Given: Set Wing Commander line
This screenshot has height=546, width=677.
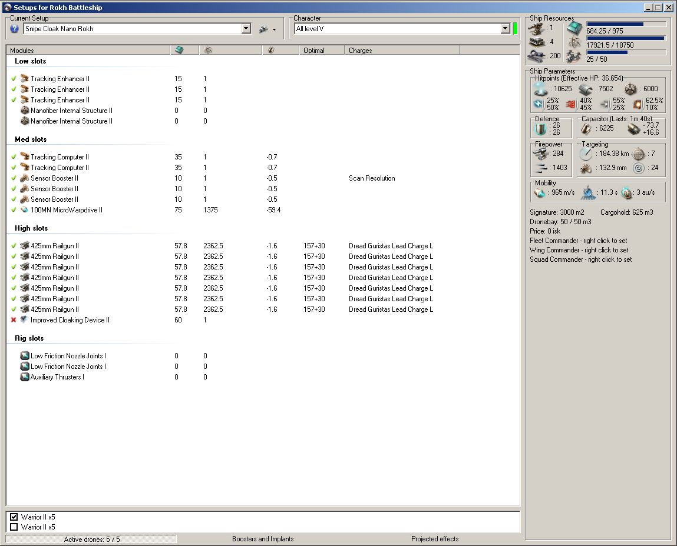Looking at the screenshot, I should pyautogui.click(x=579, y=250).
